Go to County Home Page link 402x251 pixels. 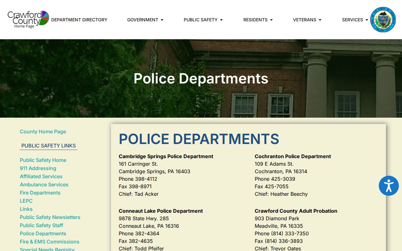pyautogui.click(x=43, y=131)
